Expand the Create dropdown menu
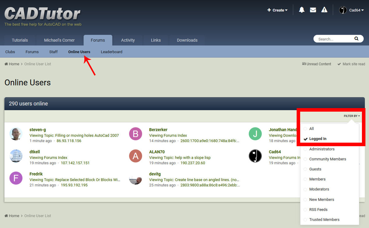This screenshot has width=369, height=228. (x=277, y=10)
